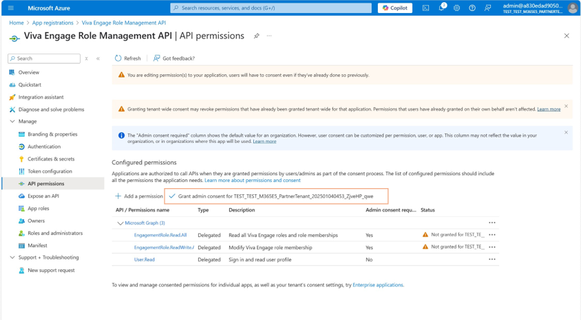581x320 pixels.
Task: Open Learn more in admin consent info banner
Action: click(264, 141)
